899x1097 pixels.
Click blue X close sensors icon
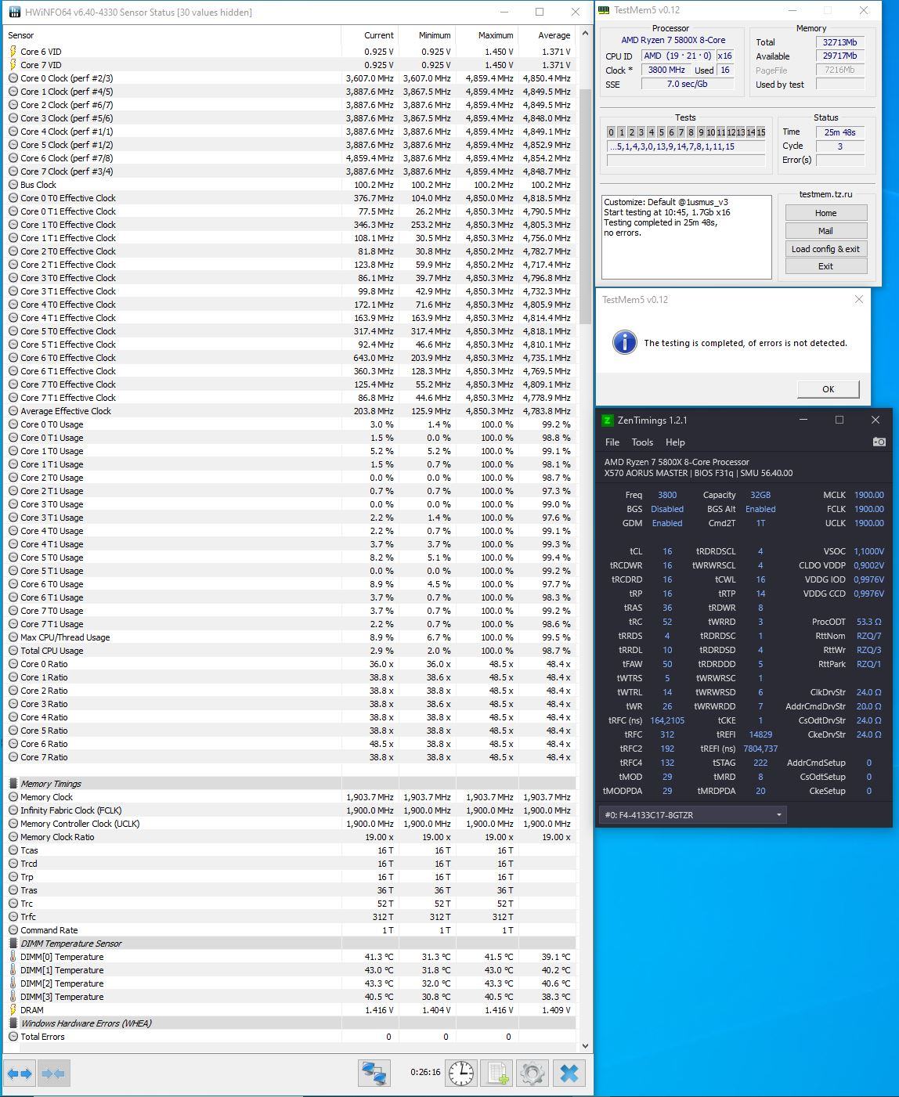[x=569, y=1074]
